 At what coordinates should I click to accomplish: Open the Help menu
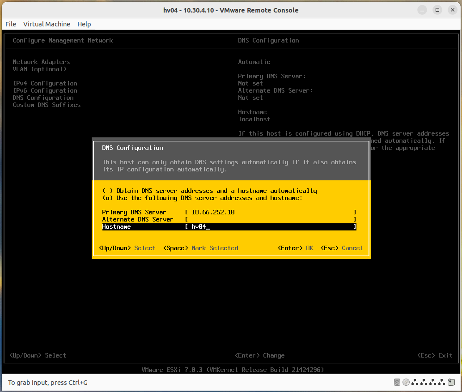coord(84,24)
